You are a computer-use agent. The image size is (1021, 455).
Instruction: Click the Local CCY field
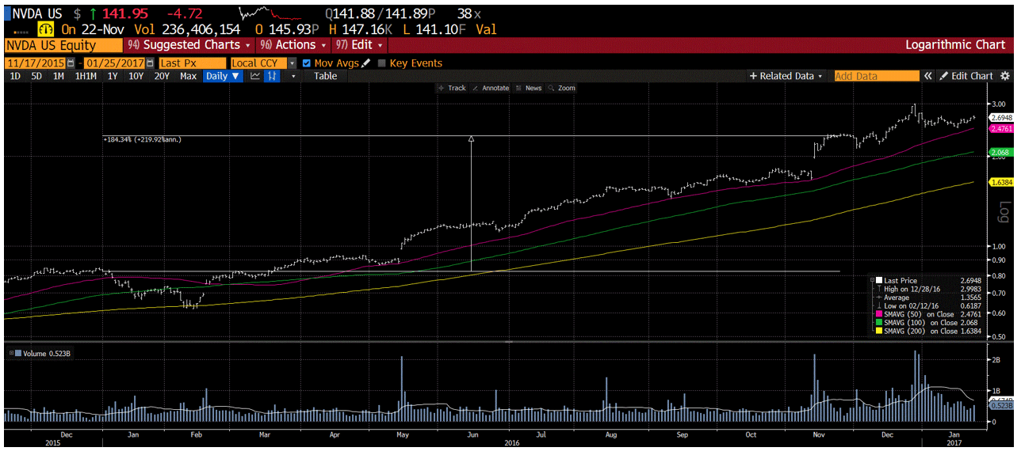[x=258, y=63]
